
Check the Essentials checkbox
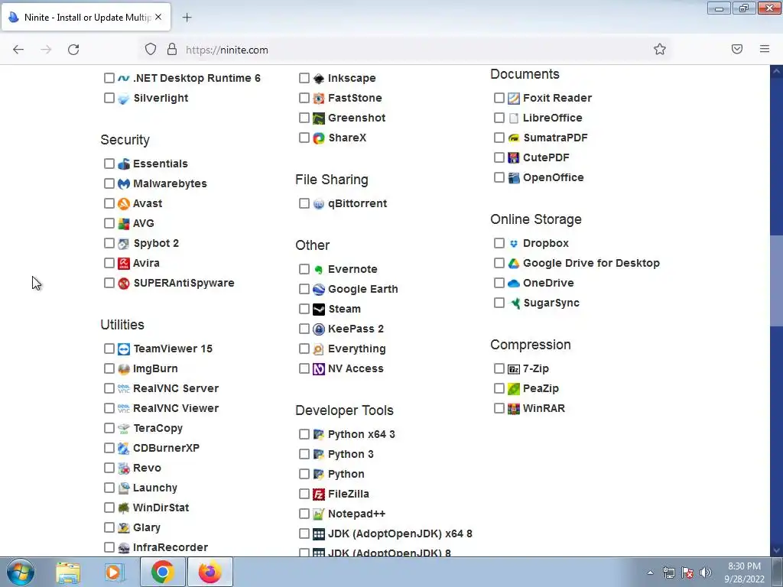[x=109, y=164]
